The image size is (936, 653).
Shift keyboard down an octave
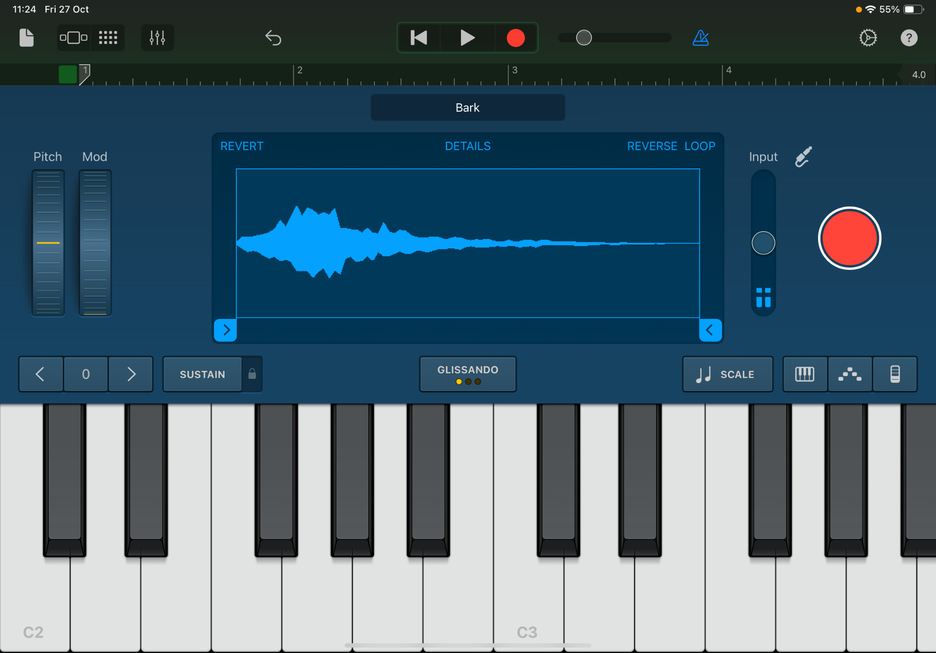click(40, 374)
